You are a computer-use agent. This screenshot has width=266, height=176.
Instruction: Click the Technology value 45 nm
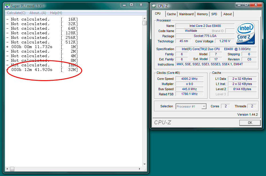coord(184,41)
